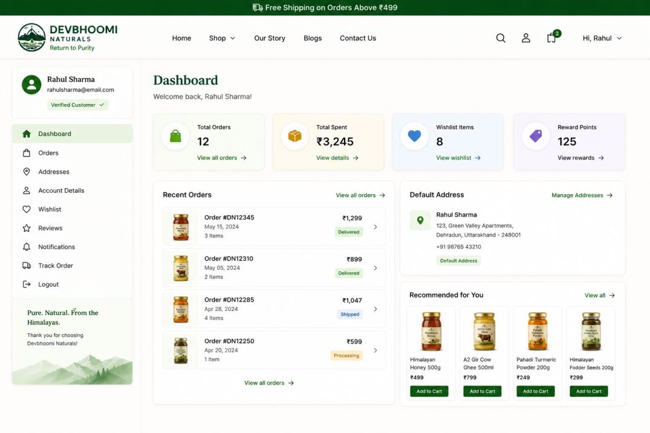This screenshot has height=433, width=650.
Task: Click the green shopping bag Total Orders icon
Action: 176,136
